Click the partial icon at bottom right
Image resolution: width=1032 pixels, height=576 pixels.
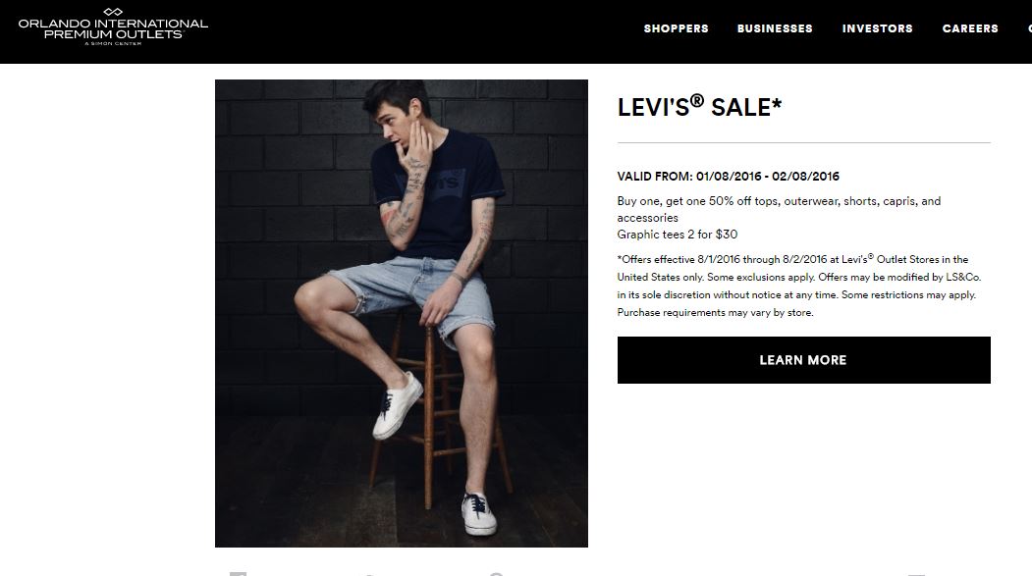tap(916, 575)
